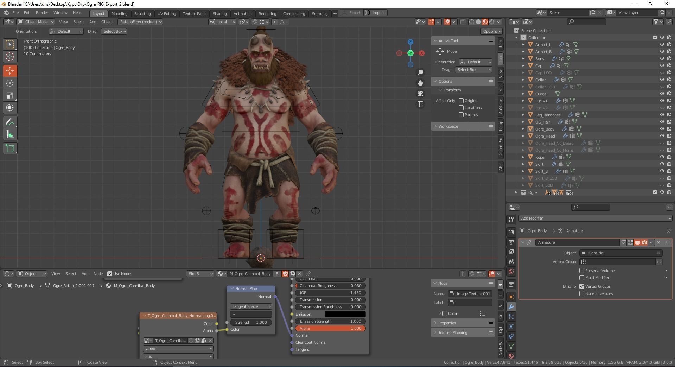This screenshot has width=675, height=367.
Task: Select the Add Cube tool
Action: tap(10, 148)
